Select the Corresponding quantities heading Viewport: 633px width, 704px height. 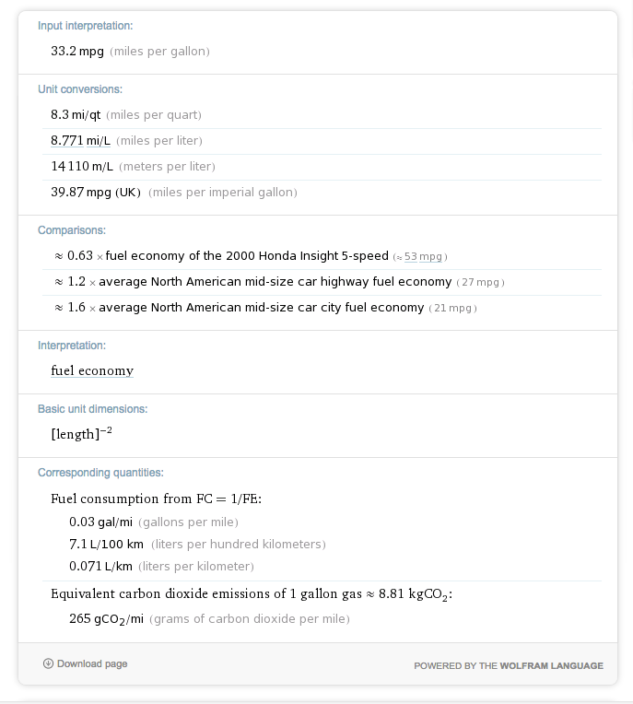tap(100, 473)
